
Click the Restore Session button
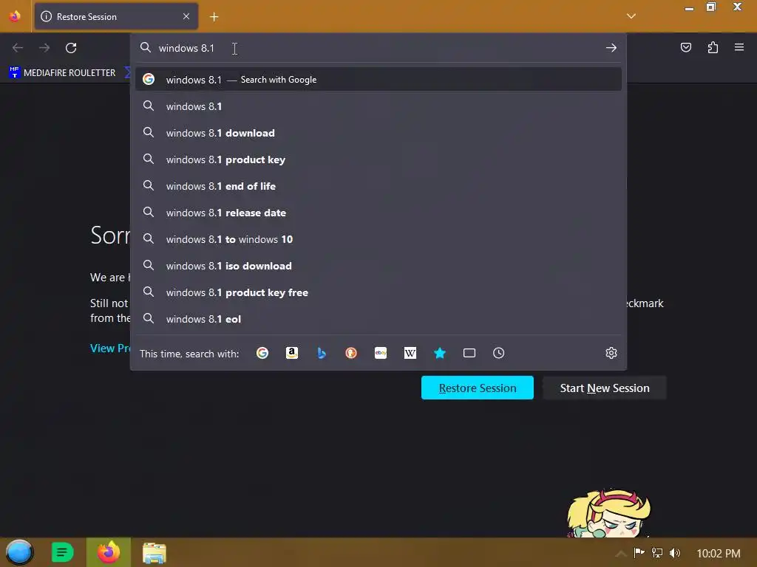[478, 388]
